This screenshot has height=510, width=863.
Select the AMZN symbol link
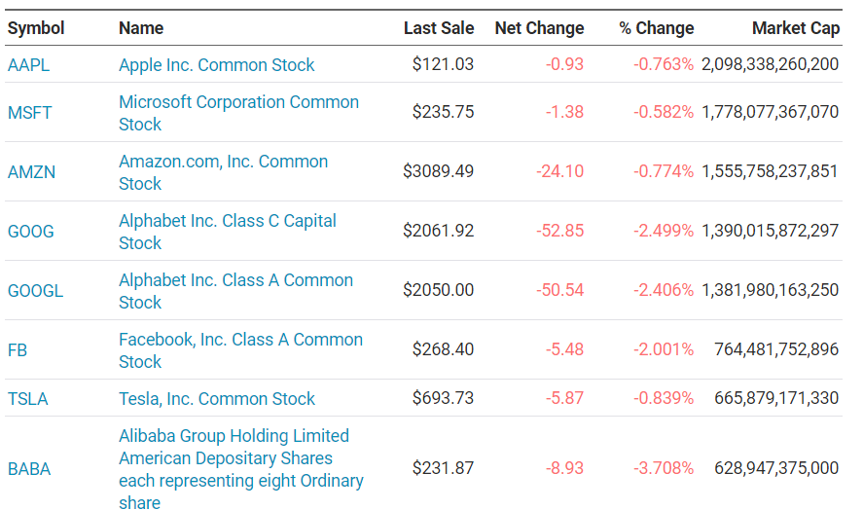pos(31,172)
